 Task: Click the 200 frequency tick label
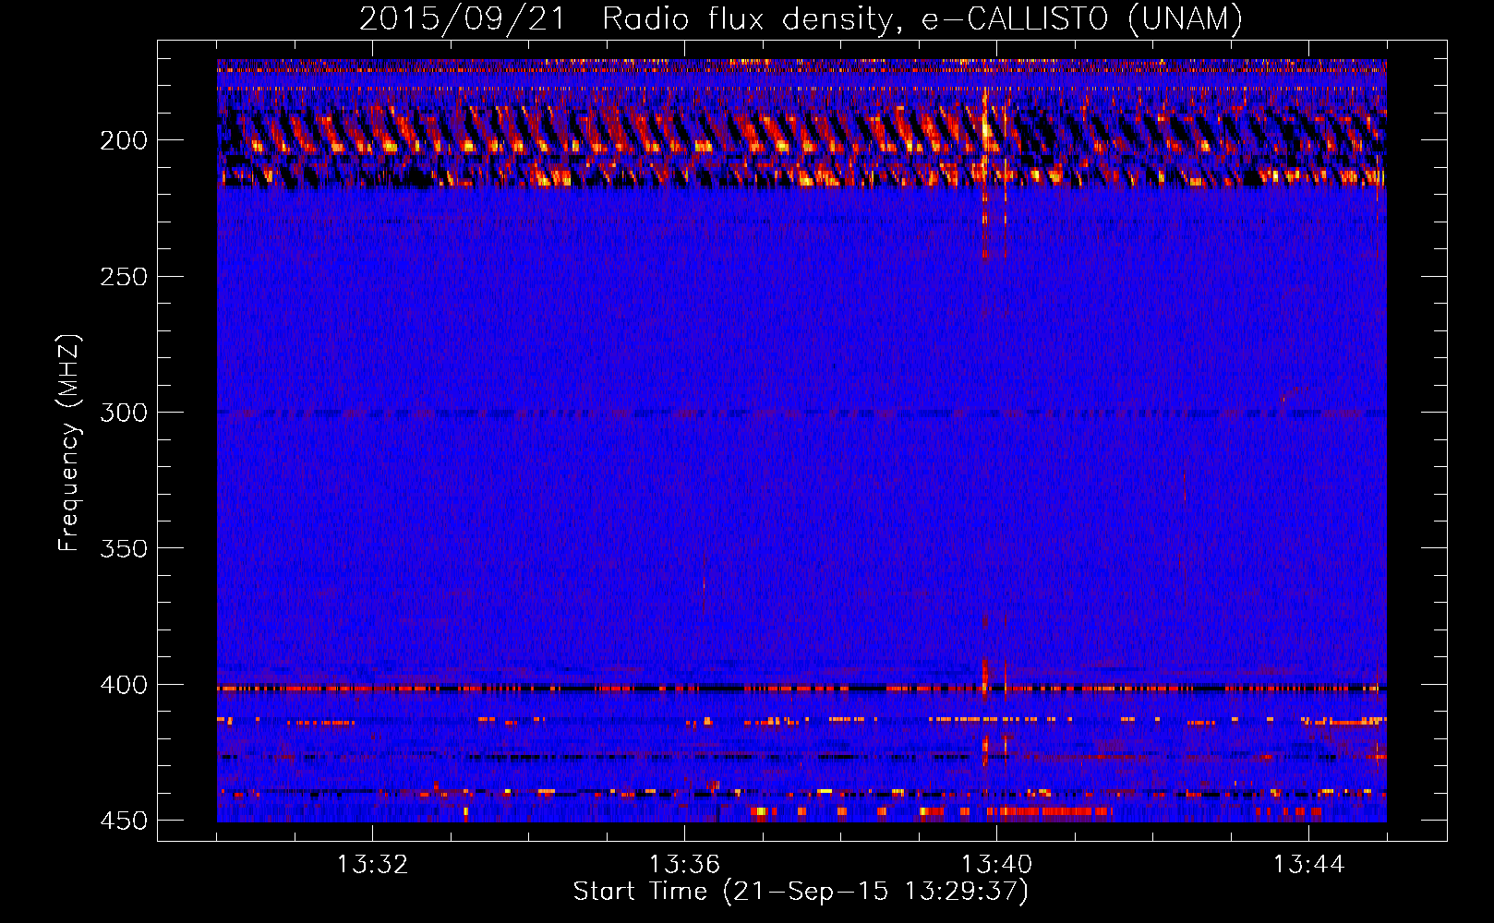[x=124, y=140]
